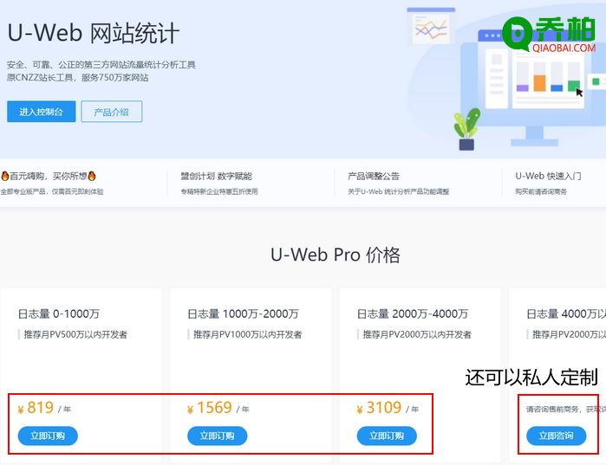606x465 pixels.
Task: Click the fire icon before 百元嗨购
Action: pyautogui.click(x=4, y=176)
